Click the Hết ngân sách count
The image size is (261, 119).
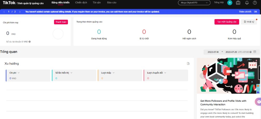(189, 32)
